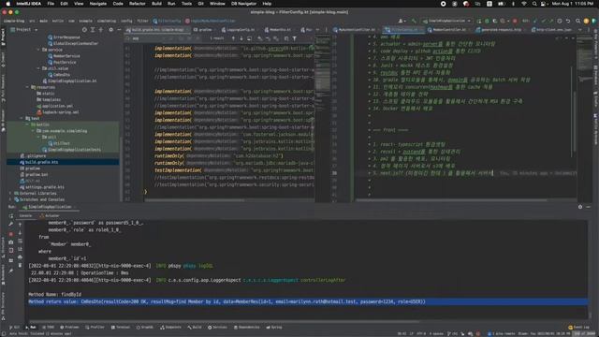Open the Refactor menu

point(138,4)
